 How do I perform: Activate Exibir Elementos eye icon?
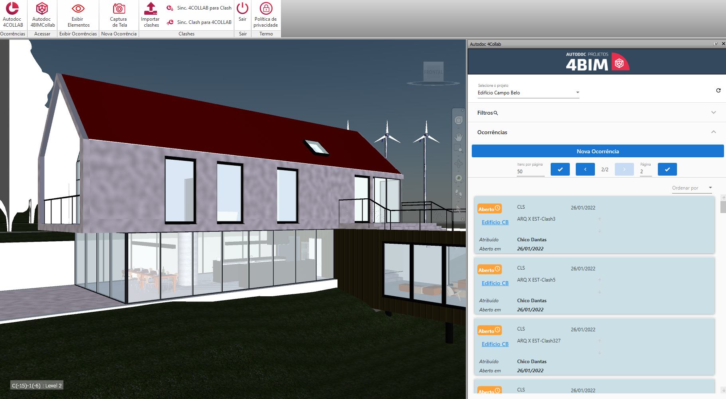point(78,15)
